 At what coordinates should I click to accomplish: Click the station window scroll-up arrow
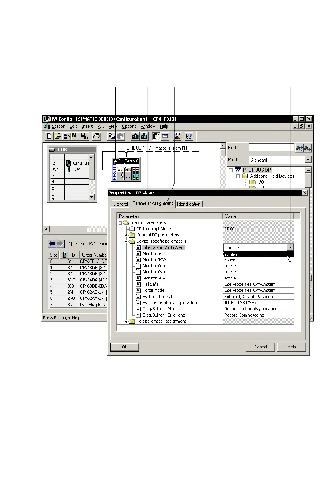tap(223, 146)
